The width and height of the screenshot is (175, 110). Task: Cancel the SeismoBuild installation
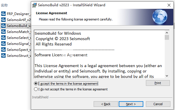(x=158, y=104)
